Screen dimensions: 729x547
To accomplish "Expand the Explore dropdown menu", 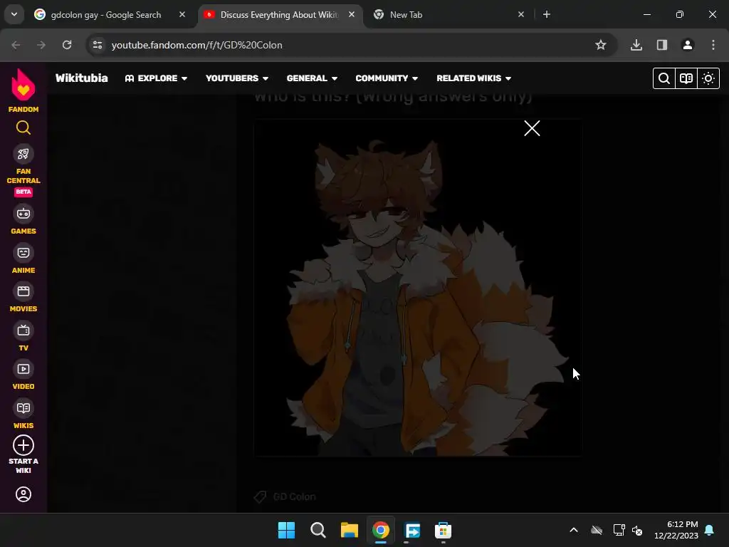I will click(156, 78).
